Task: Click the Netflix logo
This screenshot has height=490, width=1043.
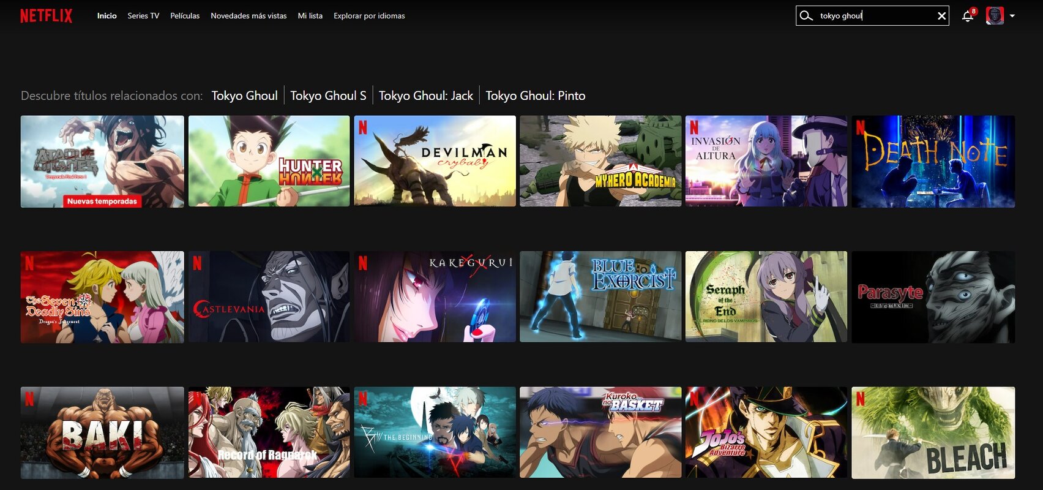Action: [x=46, y=16]
